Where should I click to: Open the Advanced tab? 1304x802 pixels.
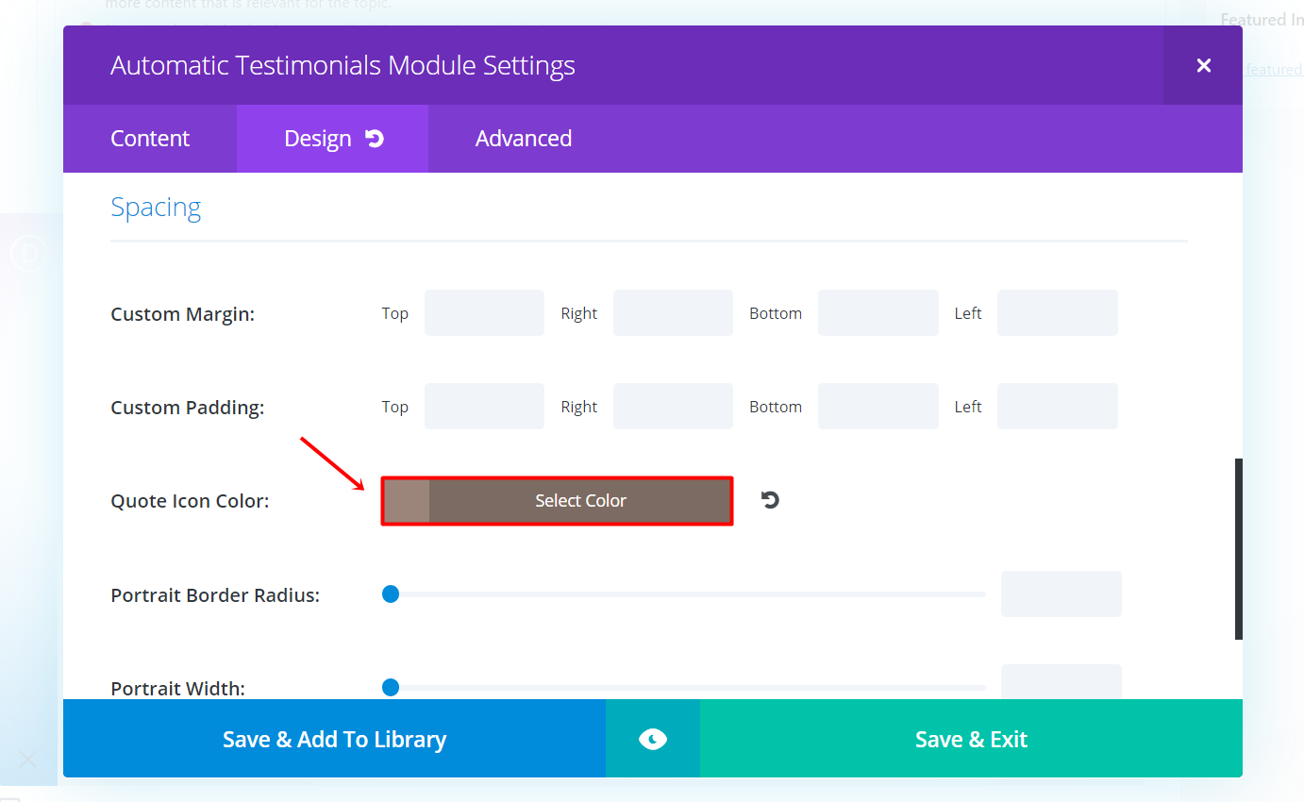click(523, 139)
